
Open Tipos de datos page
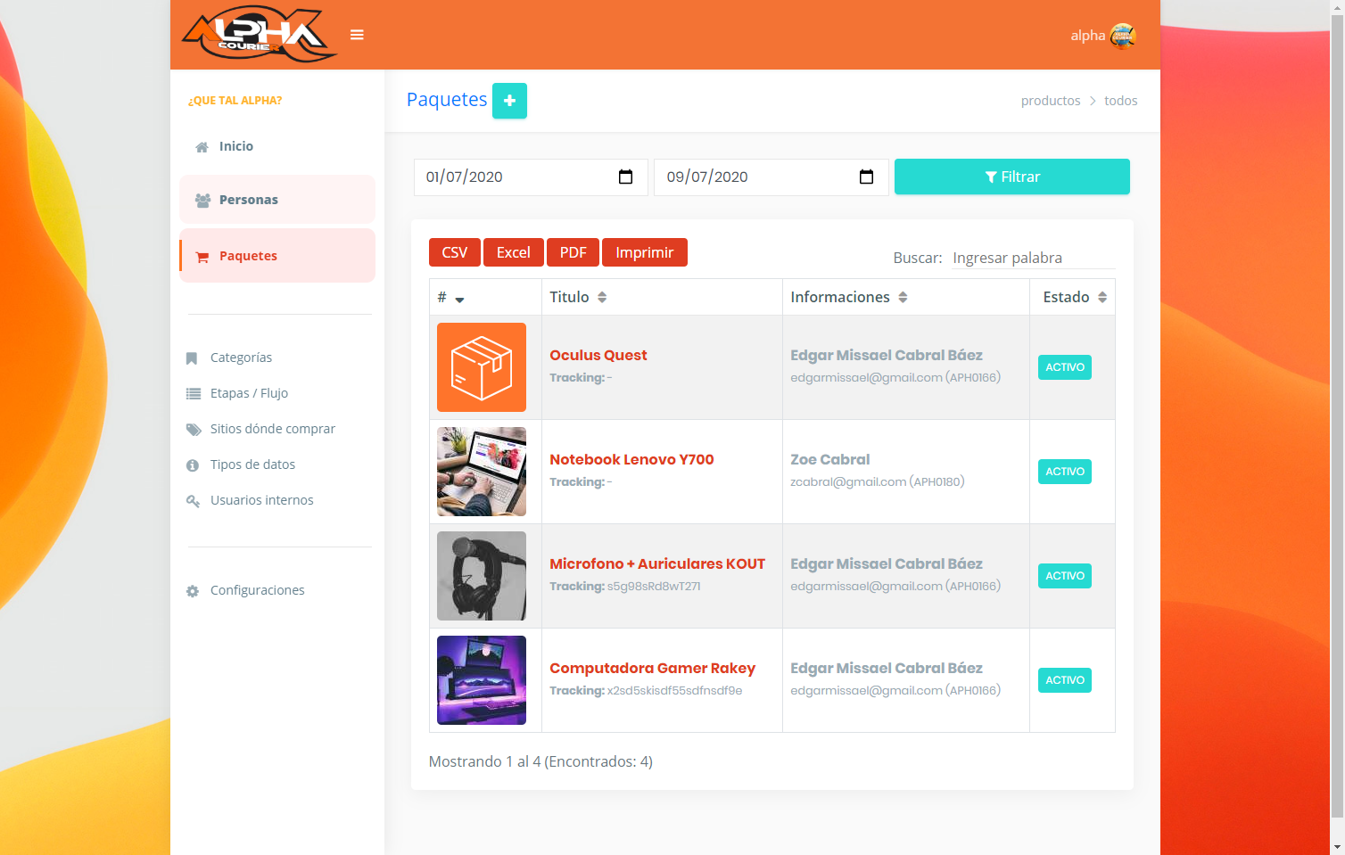point(252,464)
